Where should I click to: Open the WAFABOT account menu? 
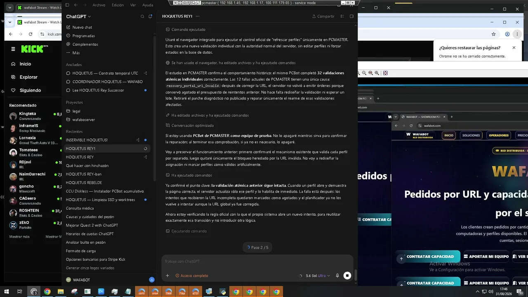pyautogui.click(x=78, y=280)
